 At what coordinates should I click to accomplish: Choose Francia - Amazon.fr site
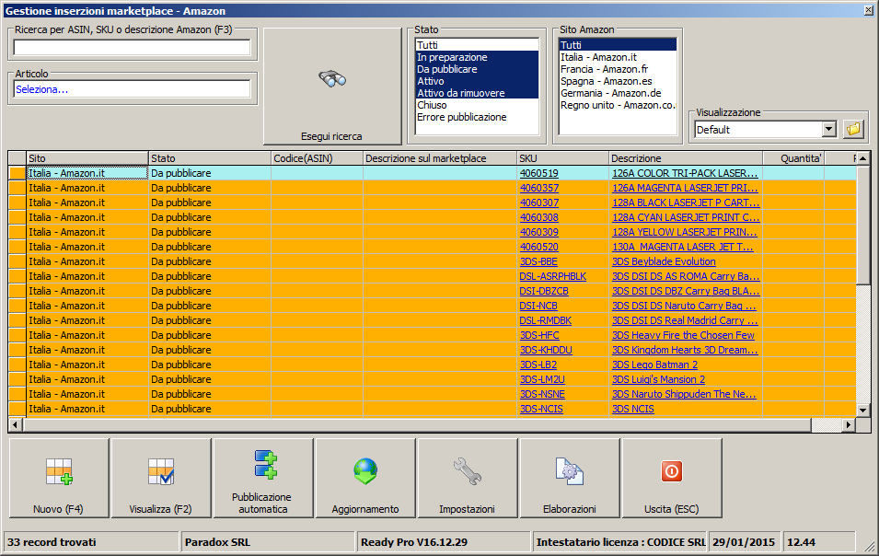(x=605, y=69)
